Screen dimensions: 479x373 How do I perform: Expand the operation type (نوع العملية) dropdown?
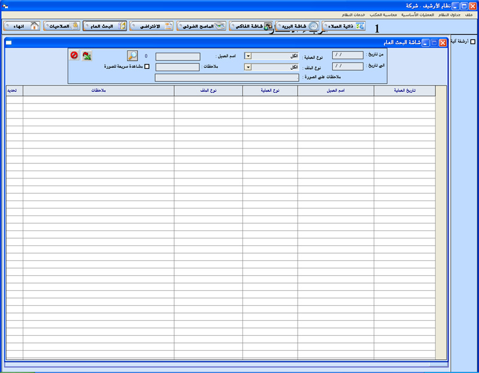tap(248, 56)
